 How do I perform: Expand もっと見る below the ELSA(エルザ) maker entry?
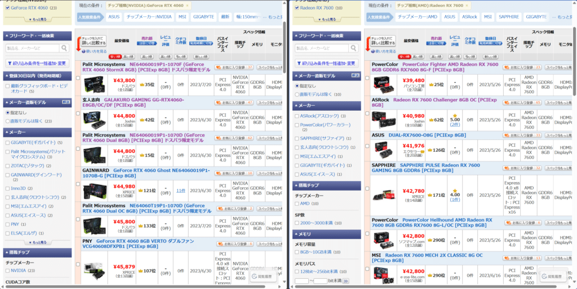pyautogui.click(x=37, y=242)
